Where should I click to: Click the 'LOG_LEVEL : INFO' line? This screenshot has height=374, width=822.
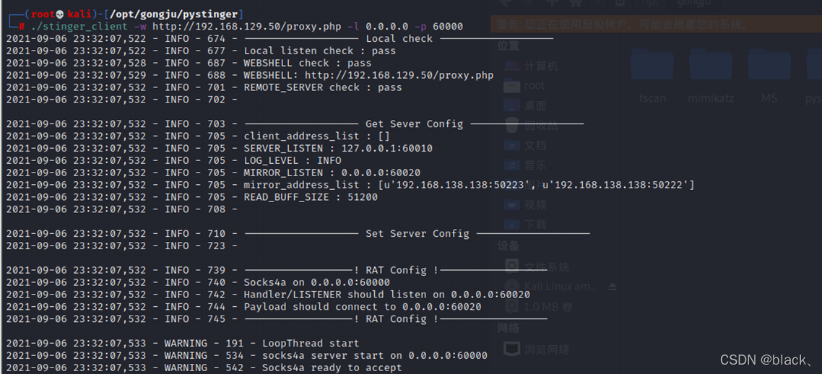click(173, 160)
